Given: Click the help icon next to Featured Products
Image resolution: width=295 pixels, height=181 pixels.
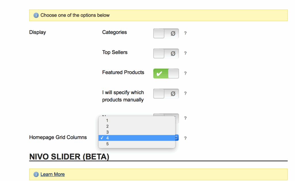Looking at the screenshot, I should pyautogui.click(x=185, y=73).
